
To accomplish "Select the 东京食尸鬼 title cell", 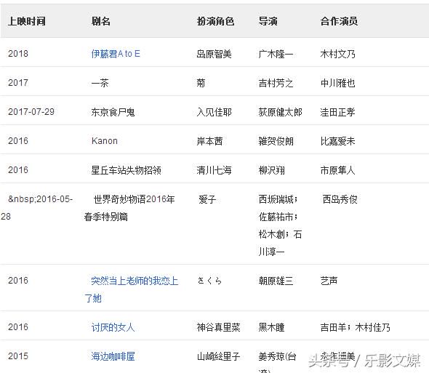I will coord(113,112).
